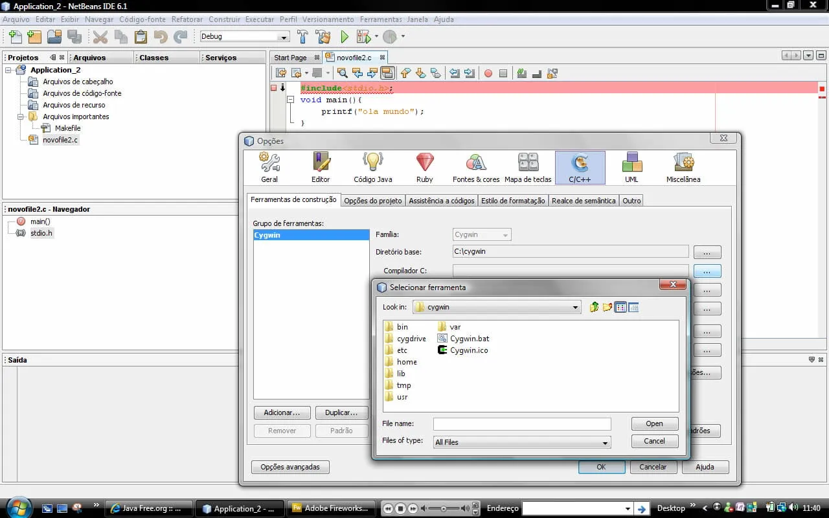
Task: Switch file chooser to Details view
Action: pyautogui.click(x=633, y=307)
